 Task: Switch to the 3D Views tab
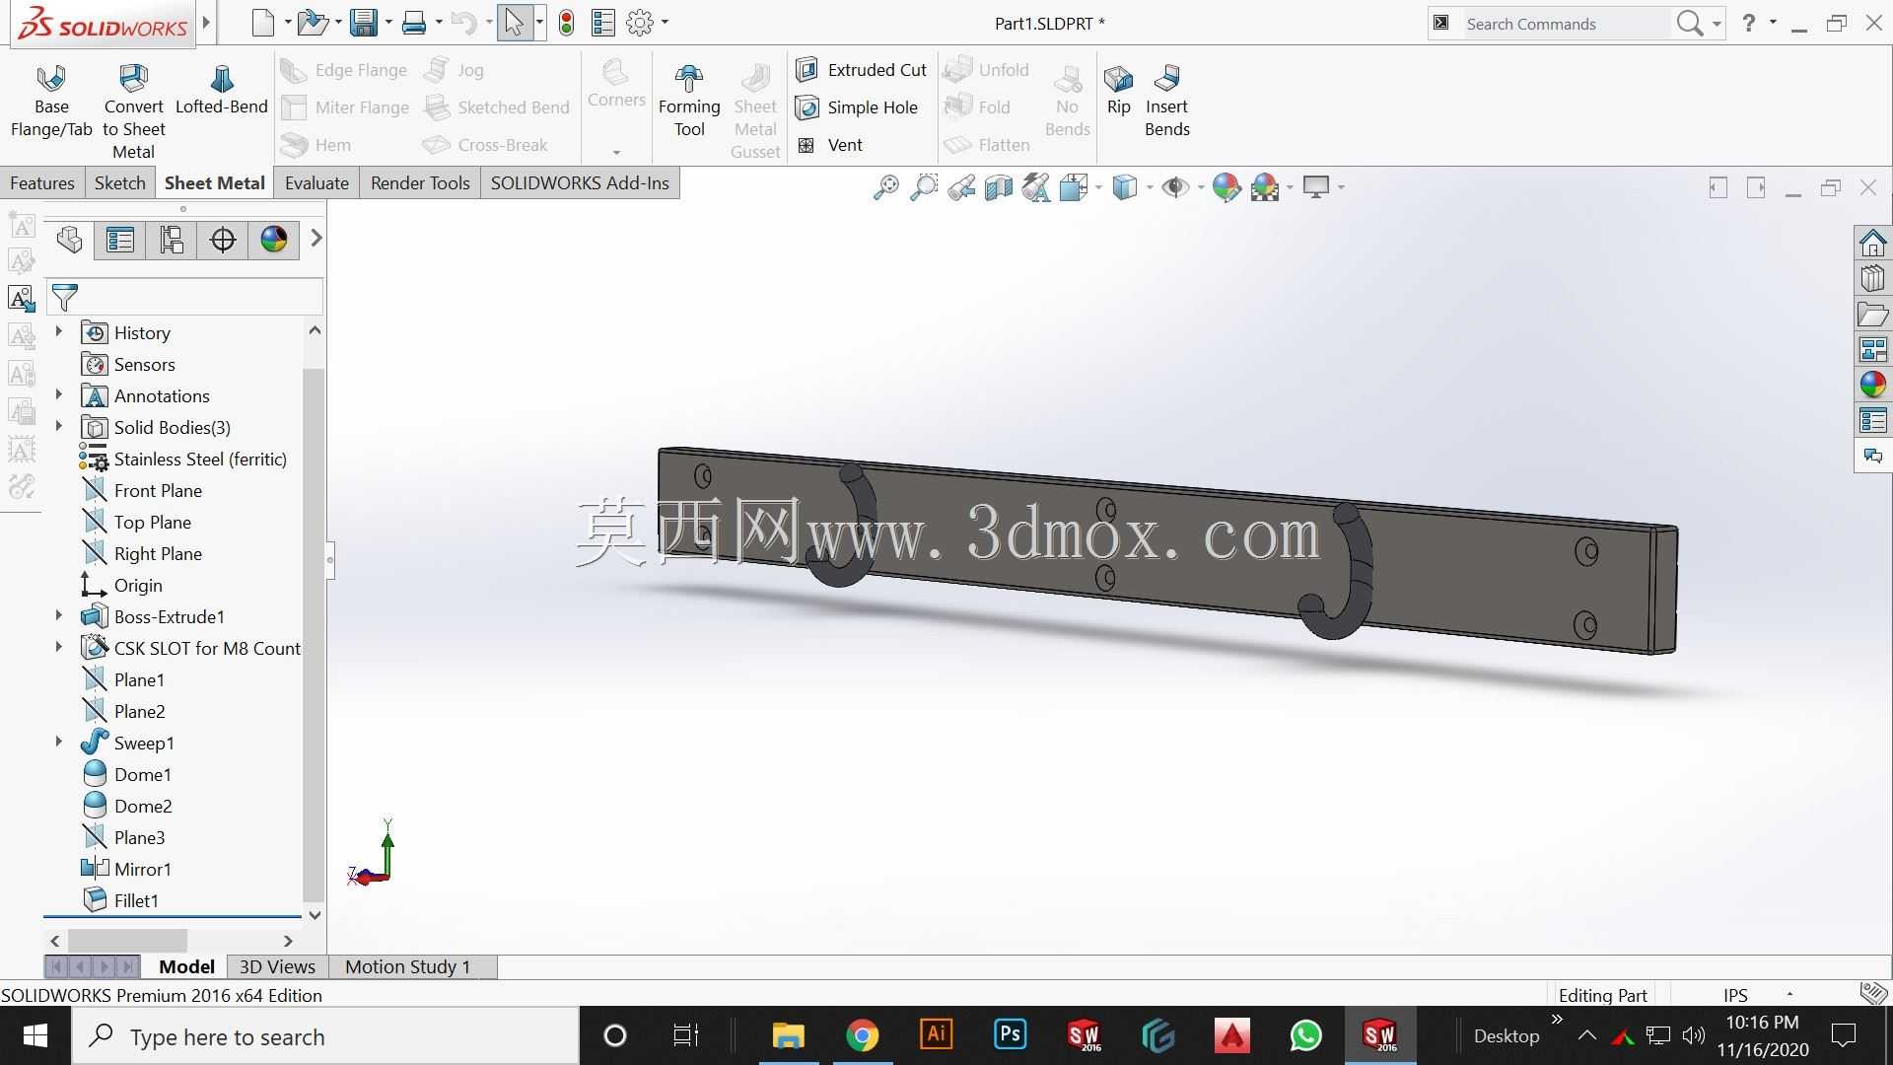coord(277,967)
